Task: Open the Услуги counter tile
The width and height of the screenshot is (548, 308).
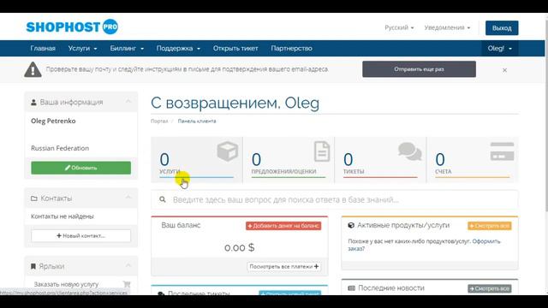Action: (x=196, y=160)
